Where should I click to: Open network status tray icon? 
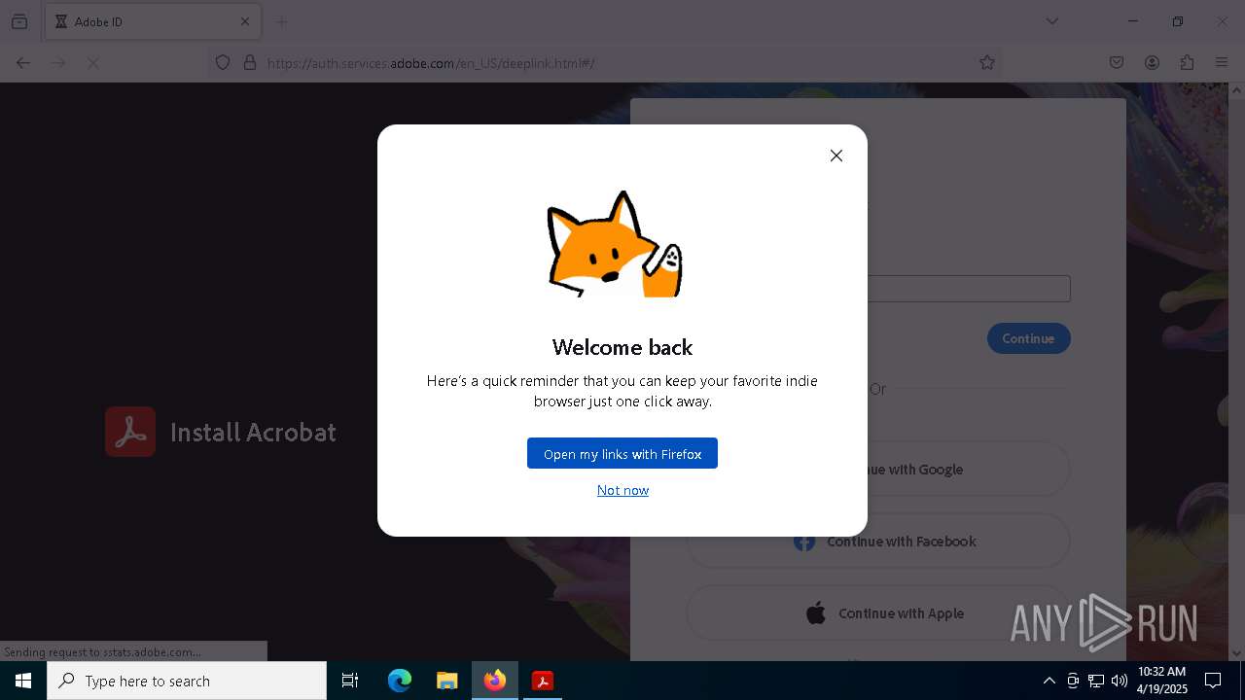click(1096, 681)
